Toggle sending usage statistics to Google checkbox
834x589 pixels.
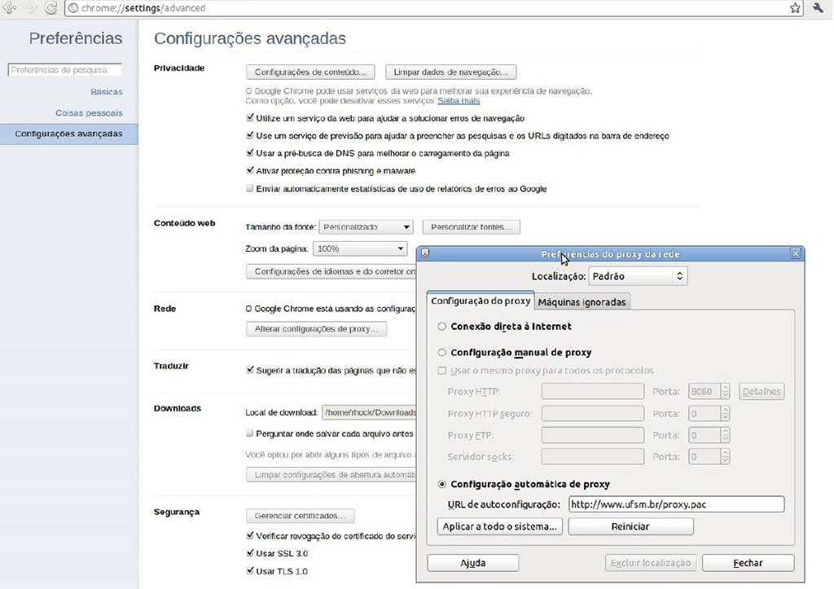tap(250, 189)
